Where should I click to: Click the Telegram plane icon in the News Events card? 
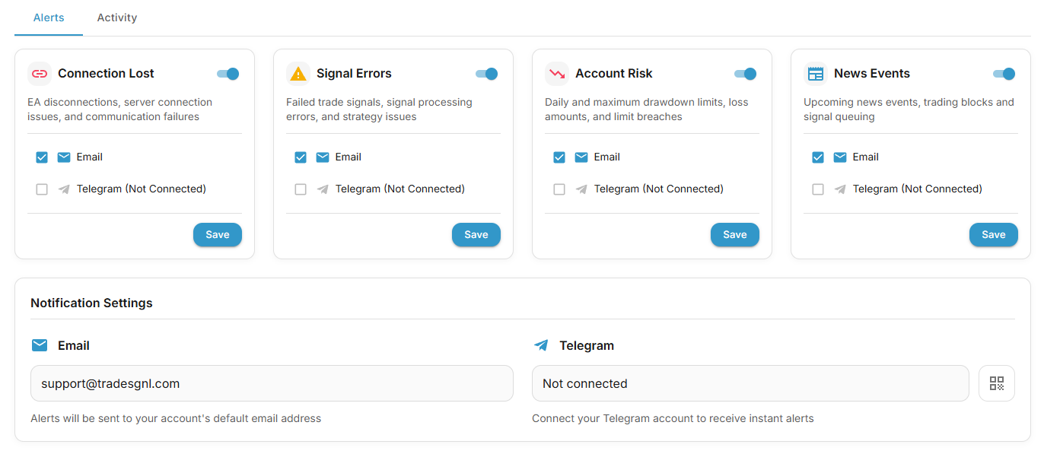[839, 189]
